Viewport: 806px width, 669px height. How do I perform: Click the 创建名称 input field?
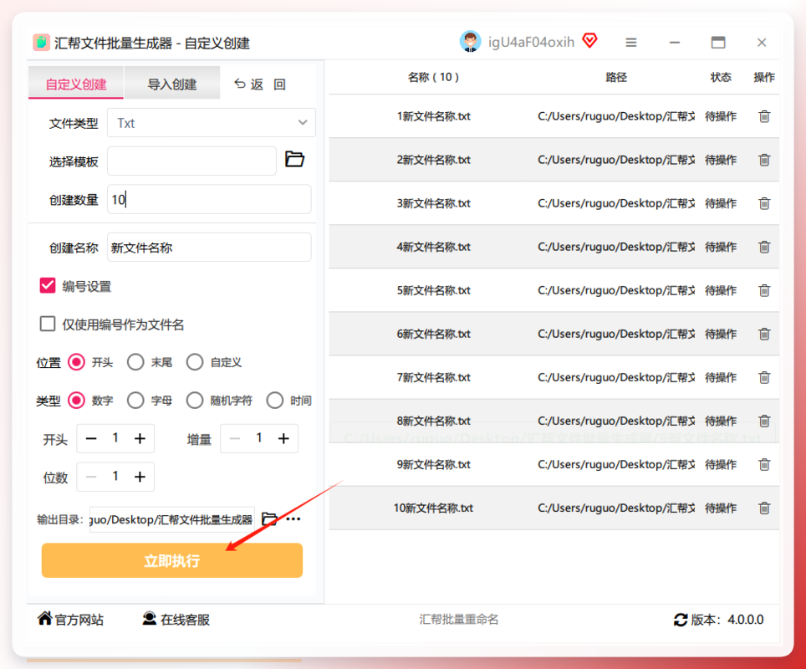coord(209,248)
